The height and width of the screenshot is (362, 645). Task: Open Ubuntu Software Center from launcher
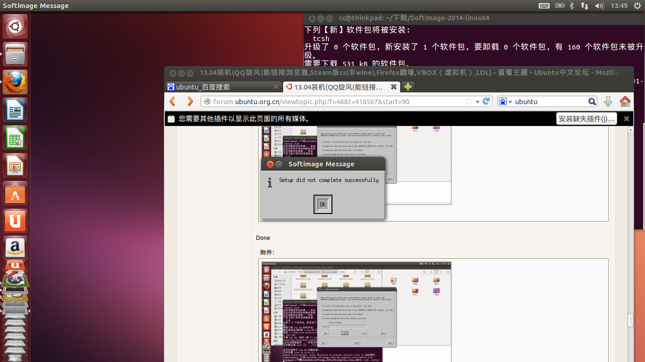pos(15,193)
